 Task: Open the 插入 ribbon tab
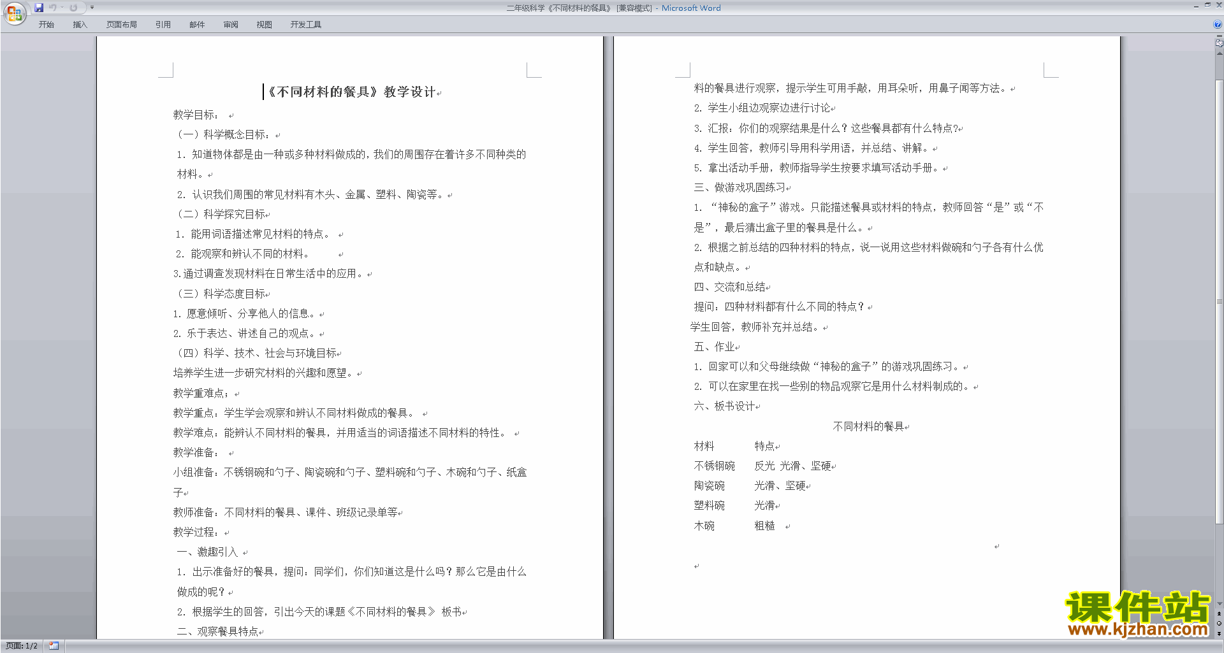(x=80, y=24)
